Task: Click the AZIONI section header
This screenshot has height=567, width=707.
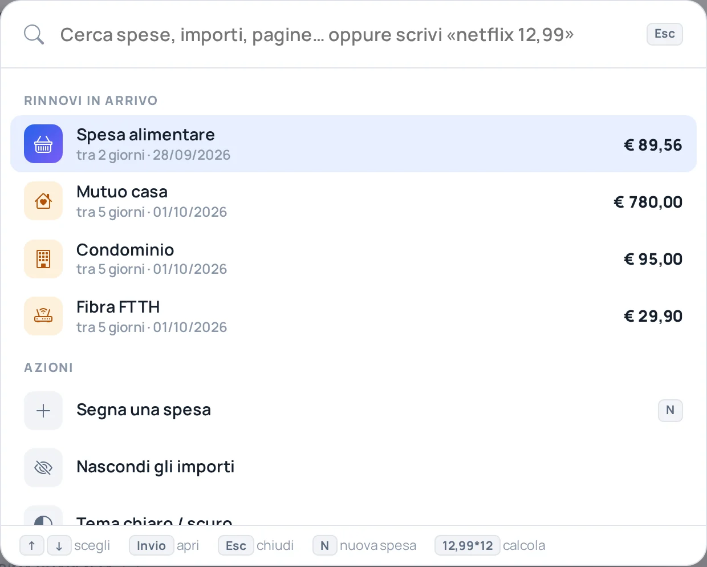Action: [x=48, y=367]
